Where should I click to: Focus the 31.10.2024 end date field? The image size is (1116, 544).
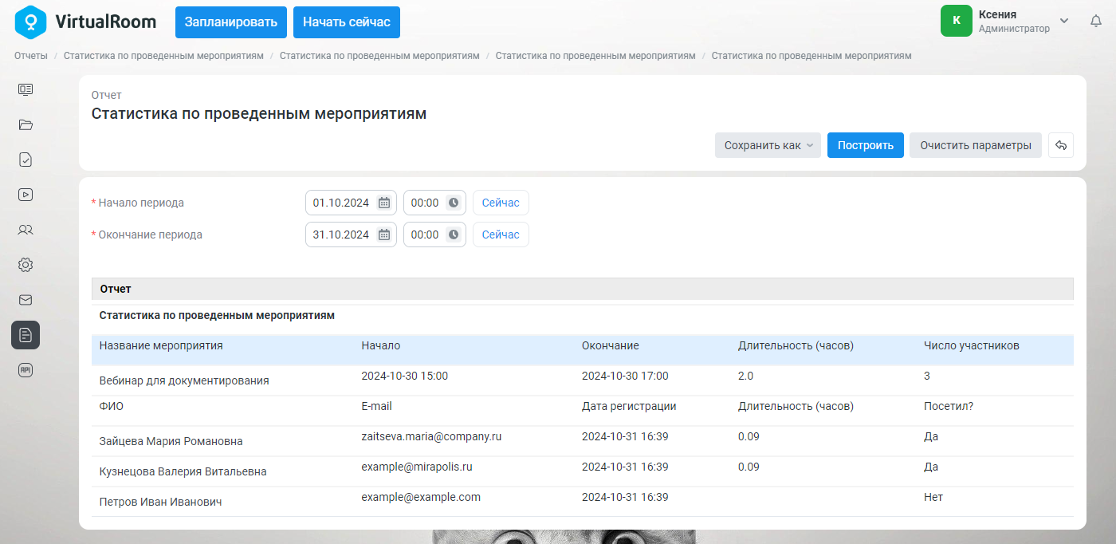point(351,235)
